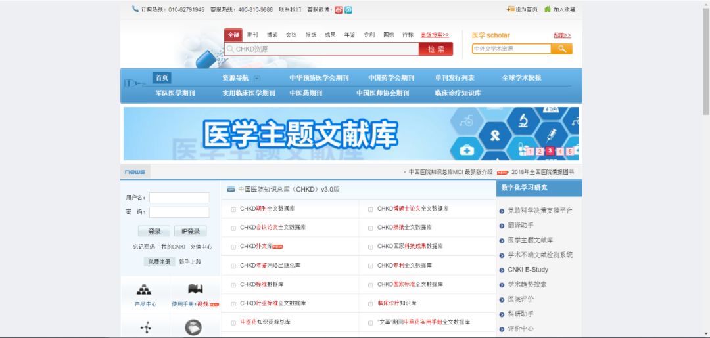Click the small icon beside CHKD专利全文数据库

point(370,266)
